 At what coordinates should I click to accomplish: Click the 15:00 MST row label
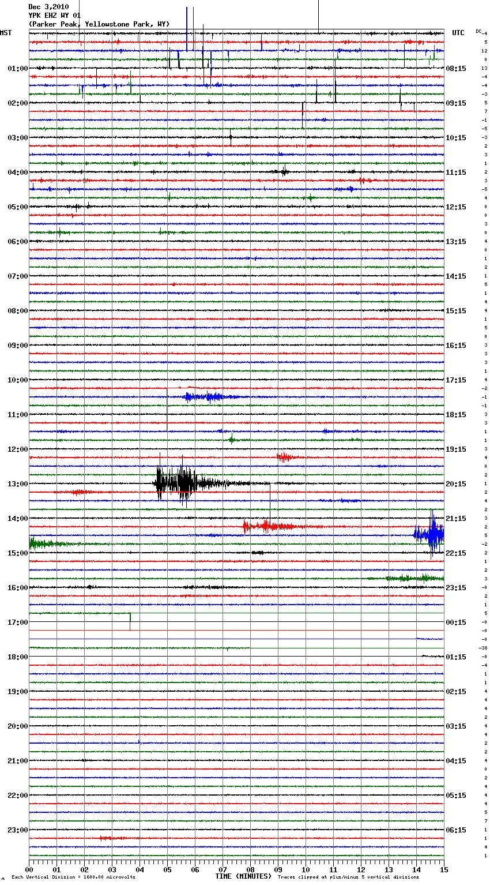point(18,553)
